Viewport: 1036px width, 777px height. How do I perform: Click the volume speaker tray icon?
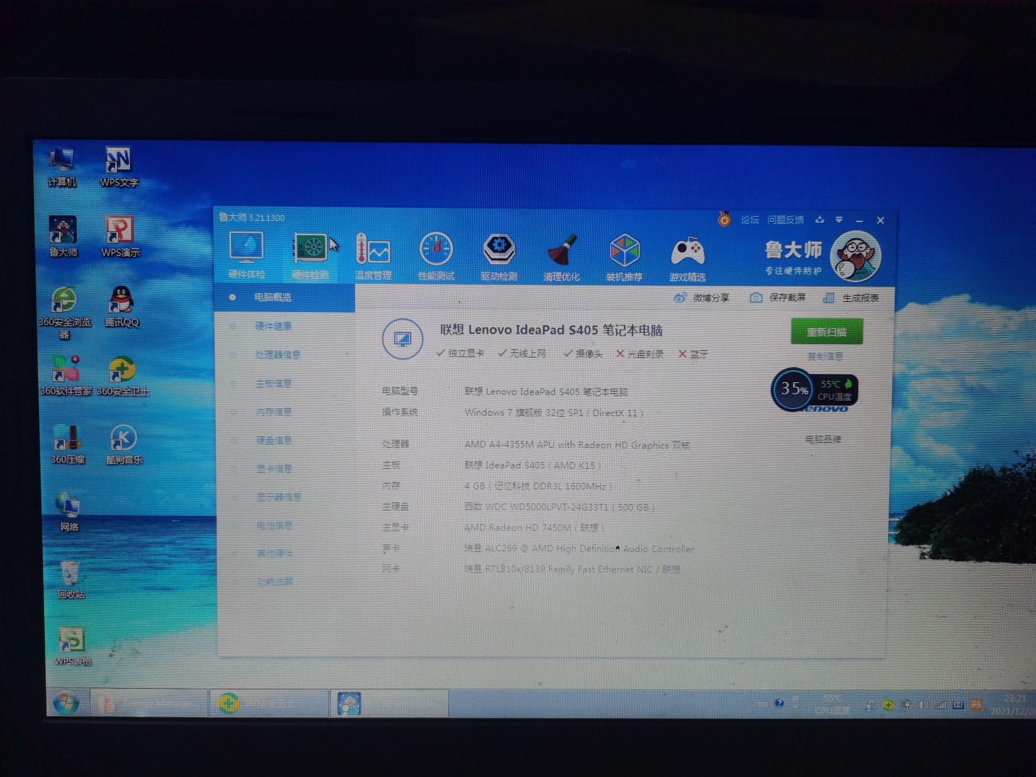(924, 705)
